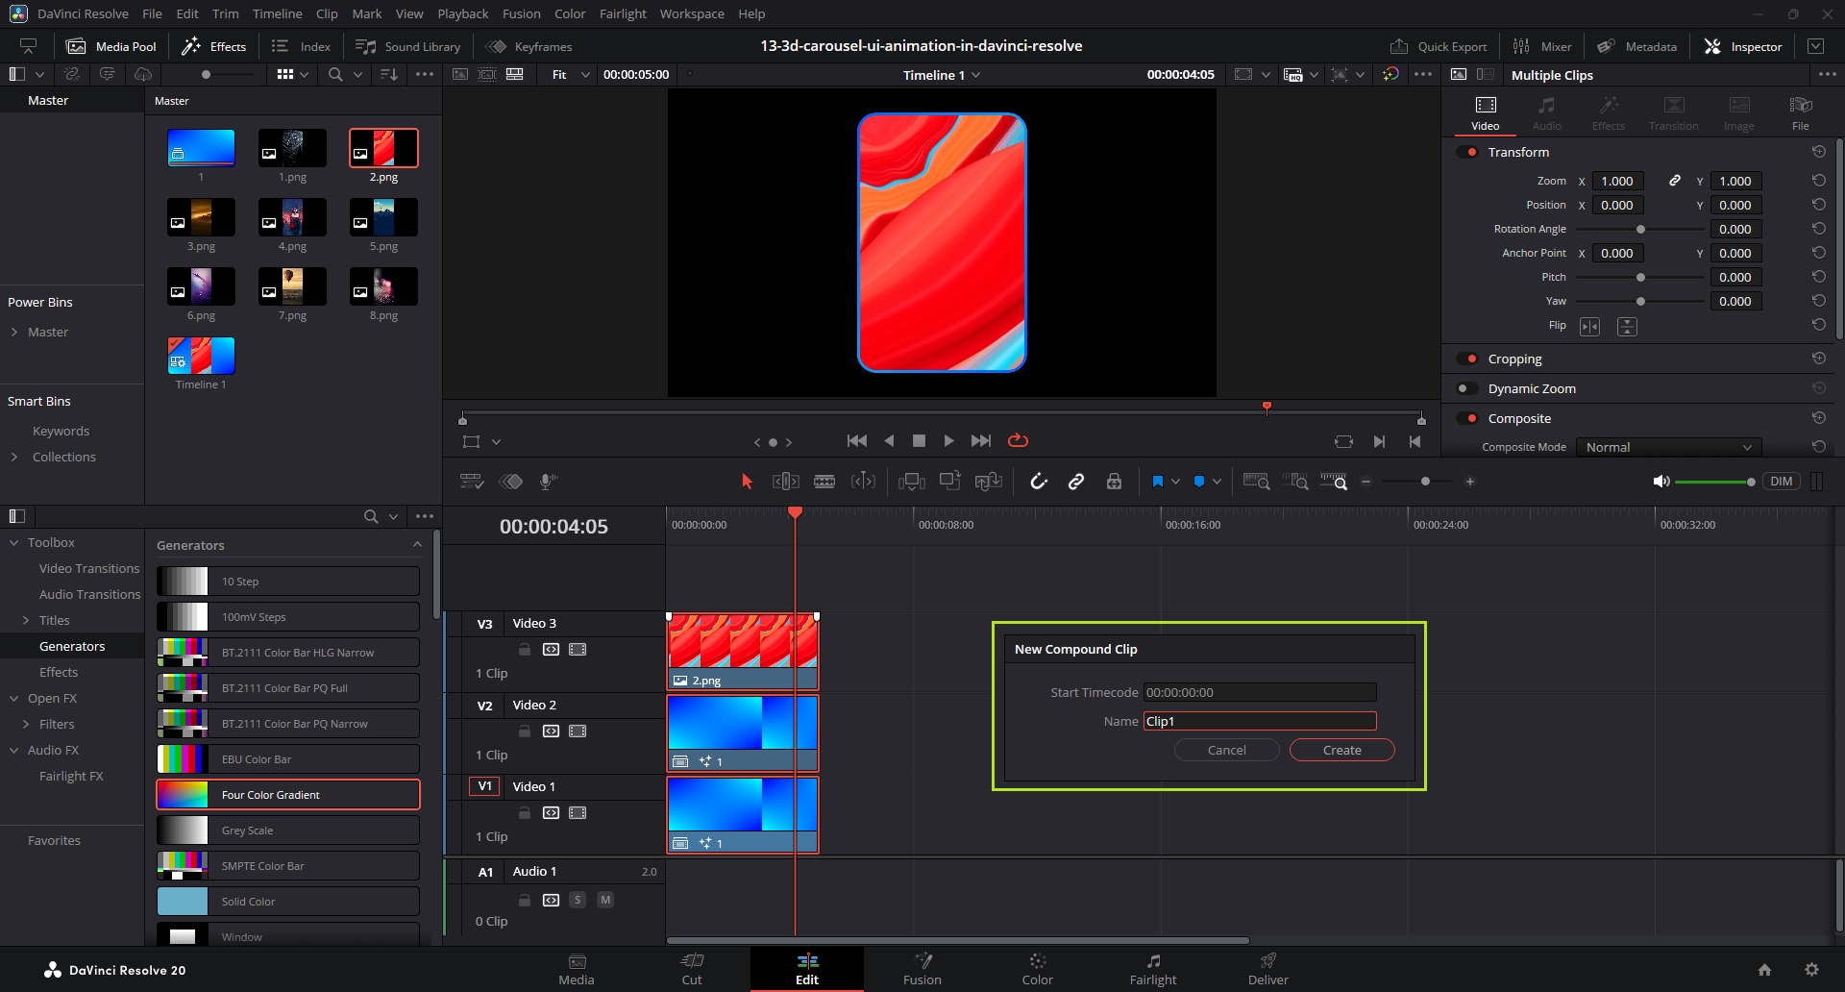The height and width of the screenshot is (992, 1845).
Task: Select the 5.png thumbnail in Media Pool
Action: click(x=383, y=218)
